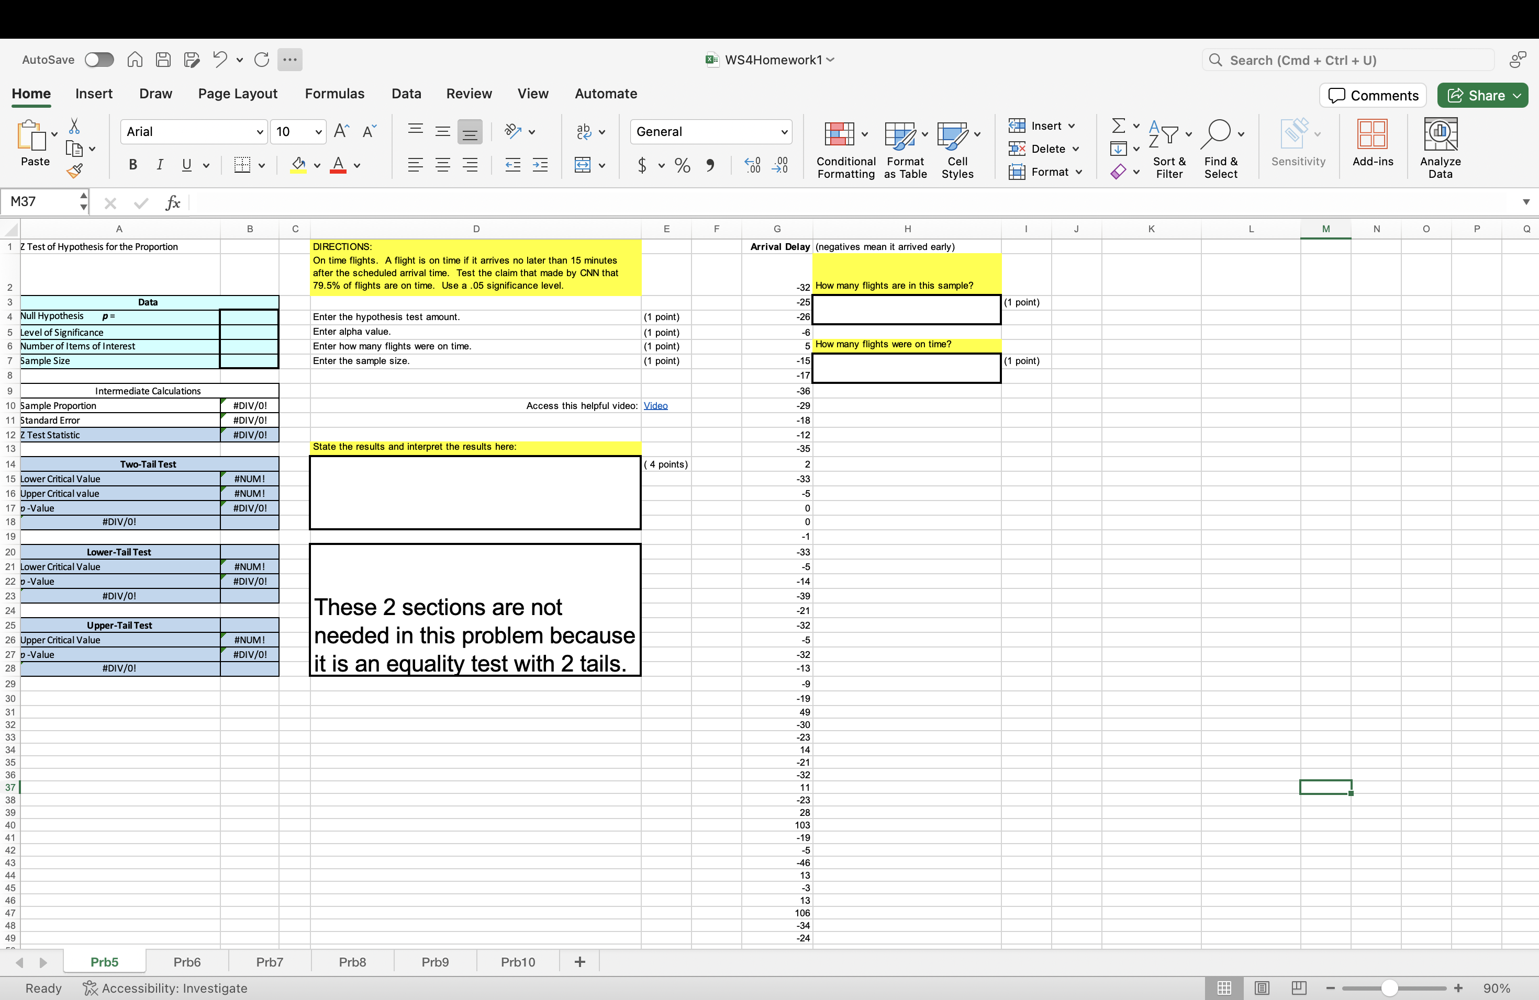
Task: Switch to the Formulas ribbon tab
Action: pos(335,94)
